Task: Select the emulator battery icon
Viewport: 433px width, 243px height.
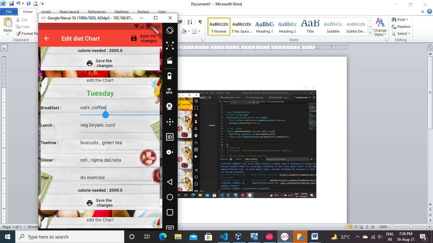Action: (x=170, y=76)
